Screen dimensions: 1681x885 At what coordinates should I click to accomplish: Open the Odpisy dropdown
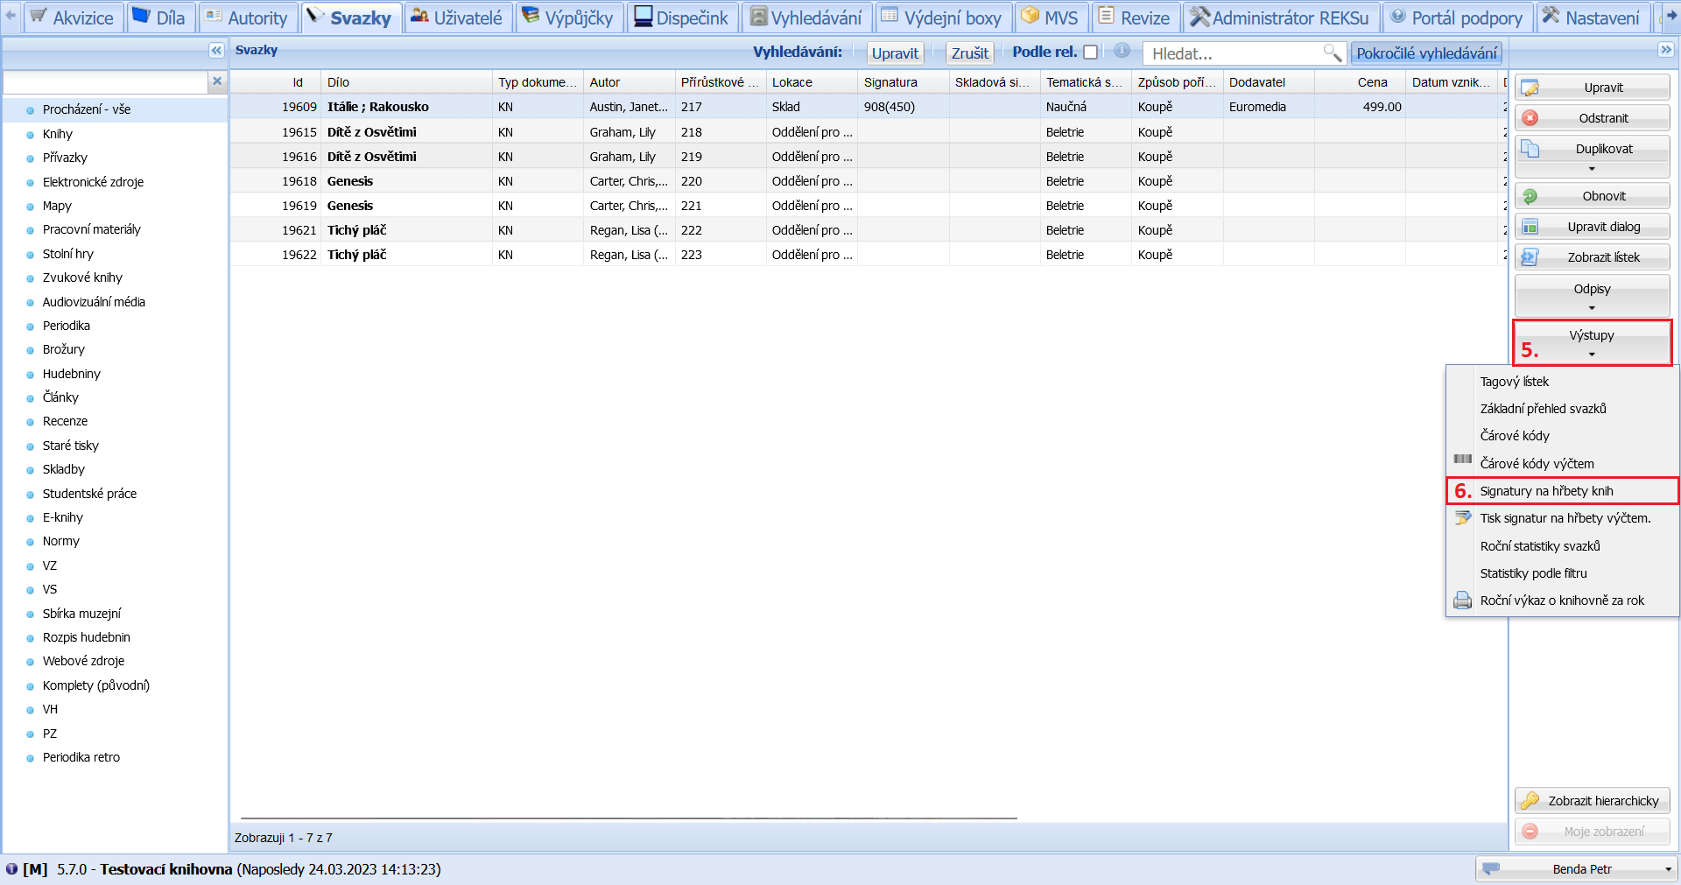coord(1592,296)
